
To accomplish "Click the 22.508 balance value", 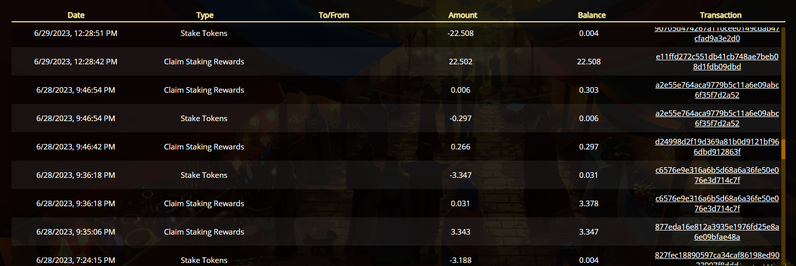I will (589, 62).
